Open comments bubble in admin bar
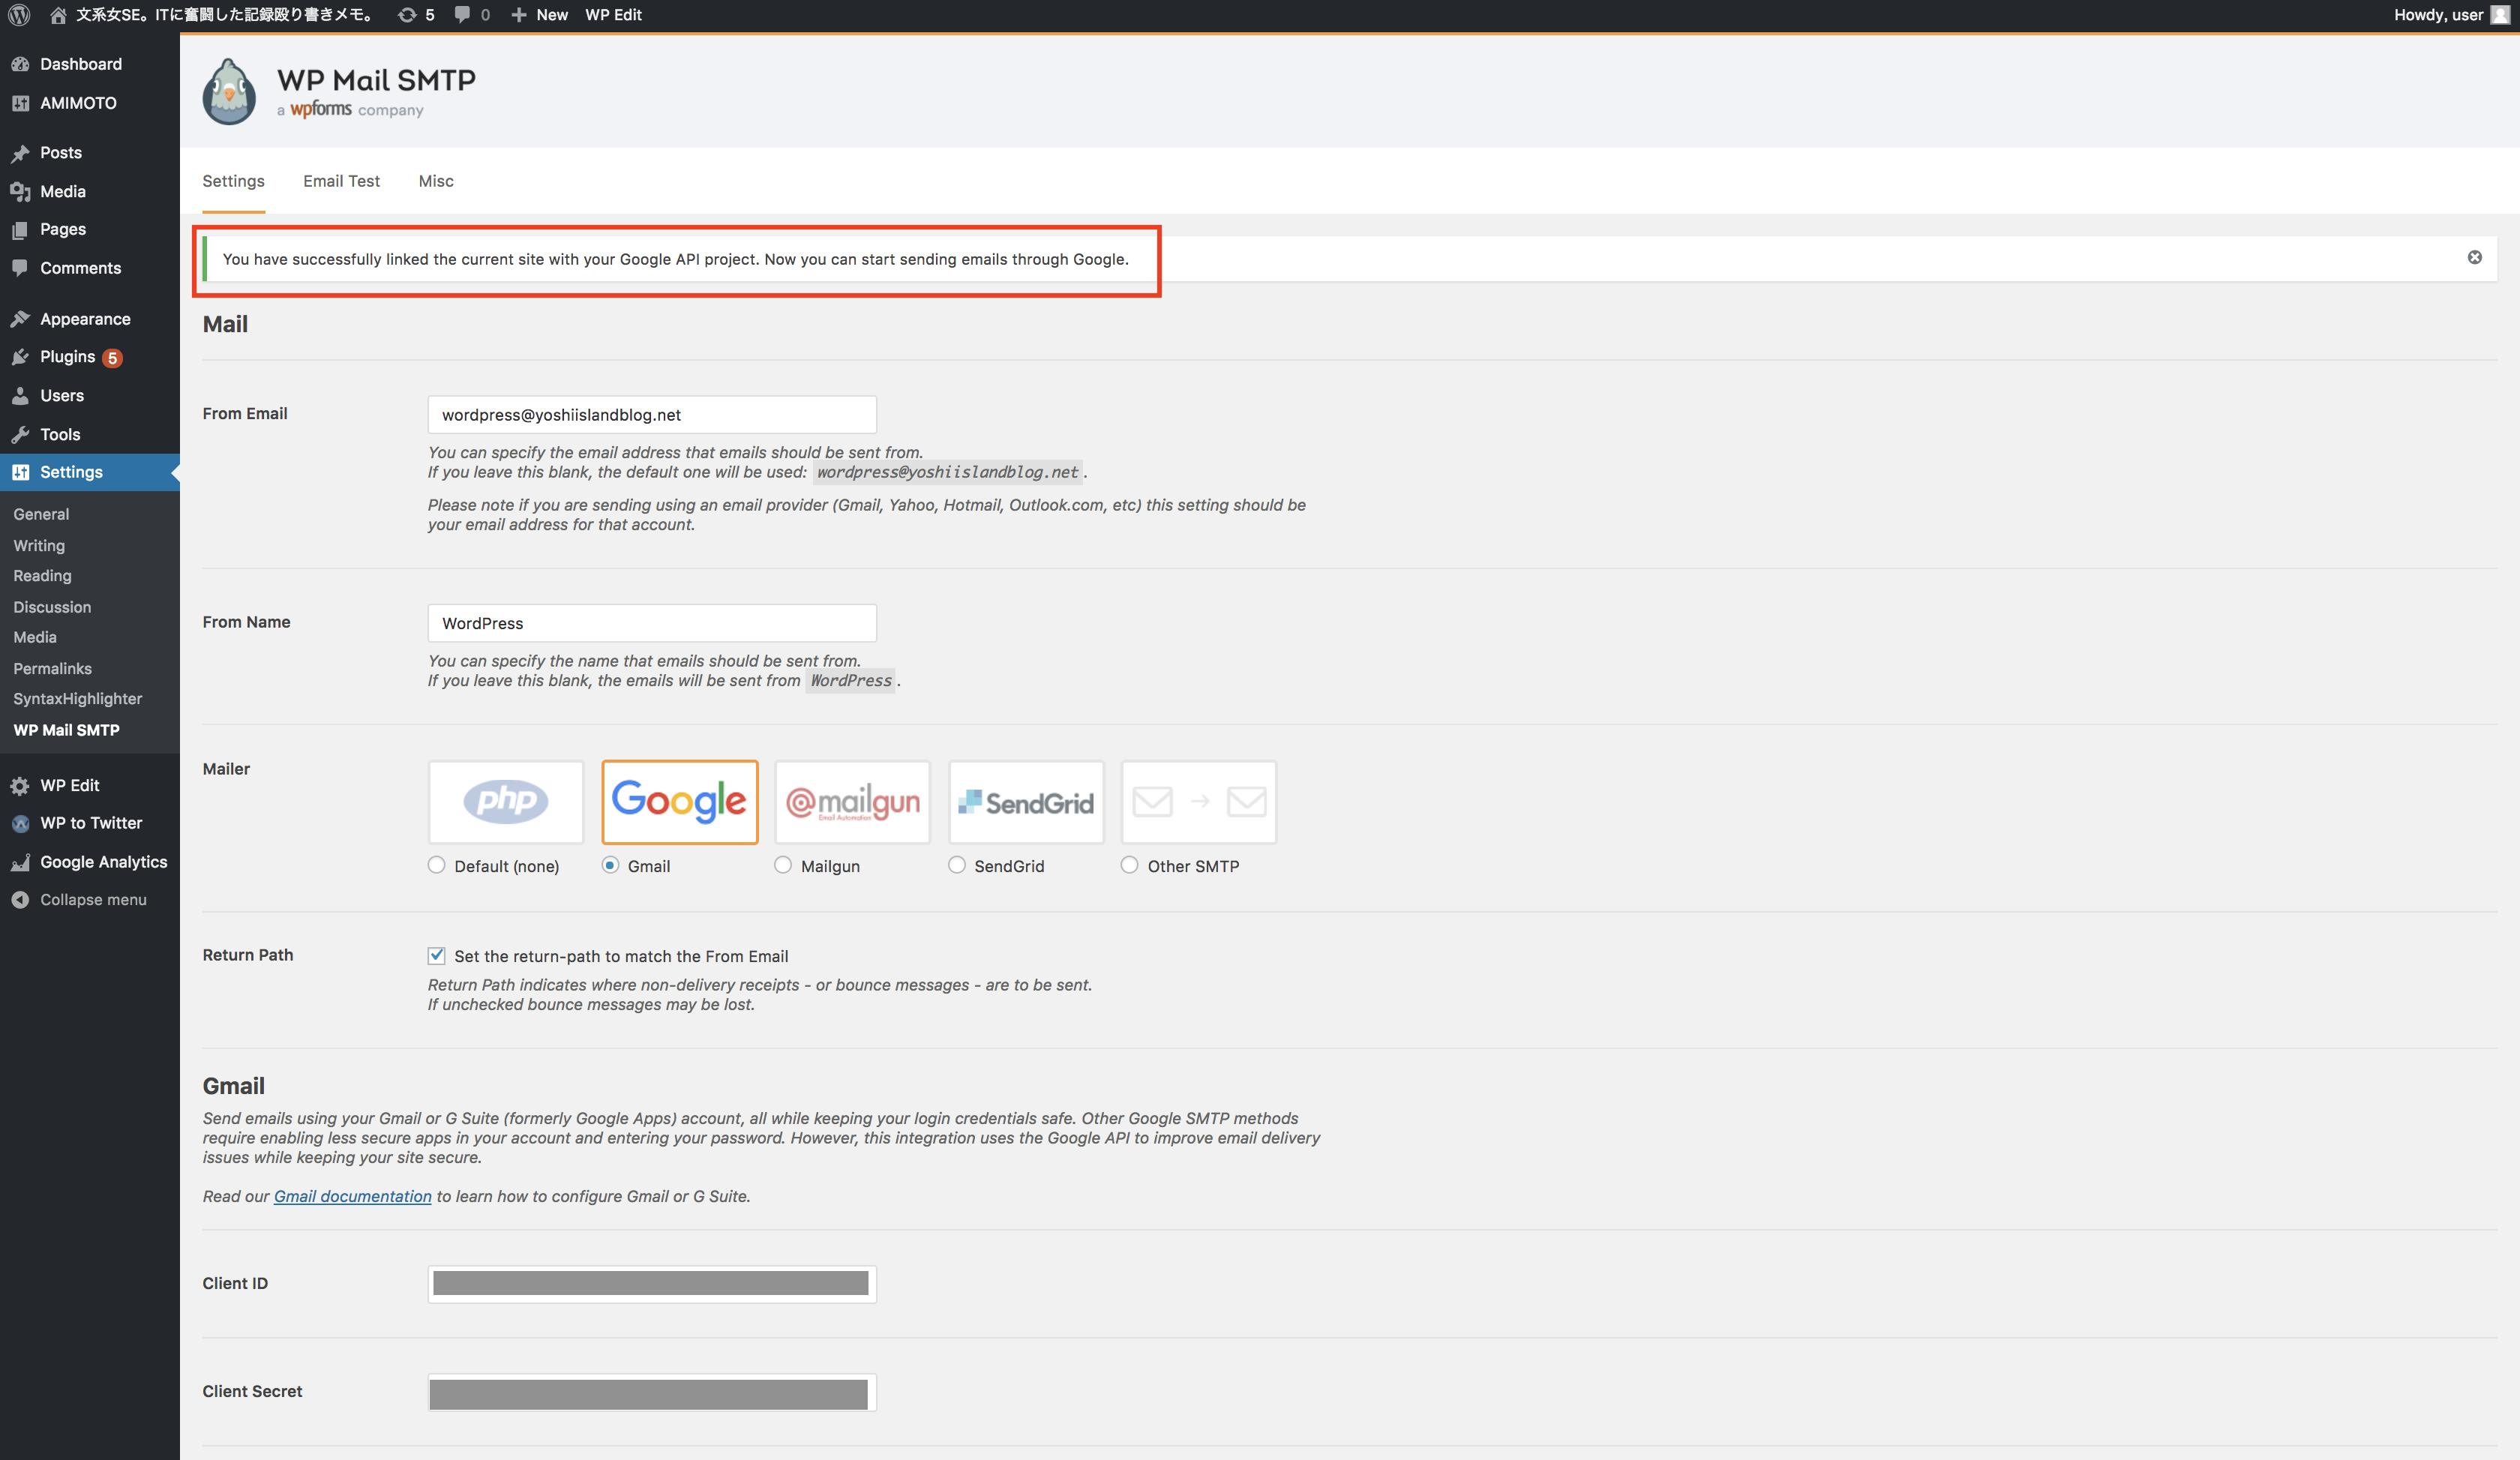The height and width of the screenshot is (1460, 2520). 472,15
